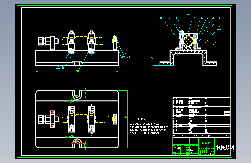
Task: Select callout number 13 in front view
Action: click(76, 68)
